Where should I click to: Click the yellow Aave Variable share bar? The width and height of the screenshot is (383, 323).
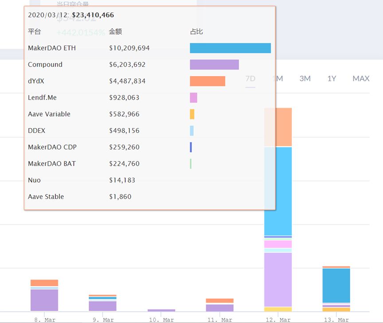[x=192, y=114]
